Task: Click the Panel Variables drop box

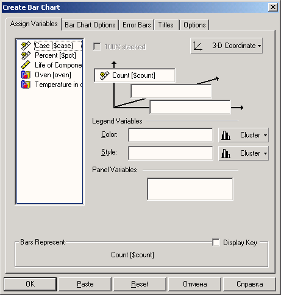Action: pyautogui.click(x=190, y=189)
